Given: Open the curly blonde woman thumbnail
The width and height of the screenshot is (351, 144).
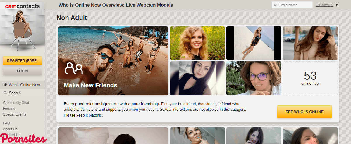Looking at the screenshot, I should 197,43.
